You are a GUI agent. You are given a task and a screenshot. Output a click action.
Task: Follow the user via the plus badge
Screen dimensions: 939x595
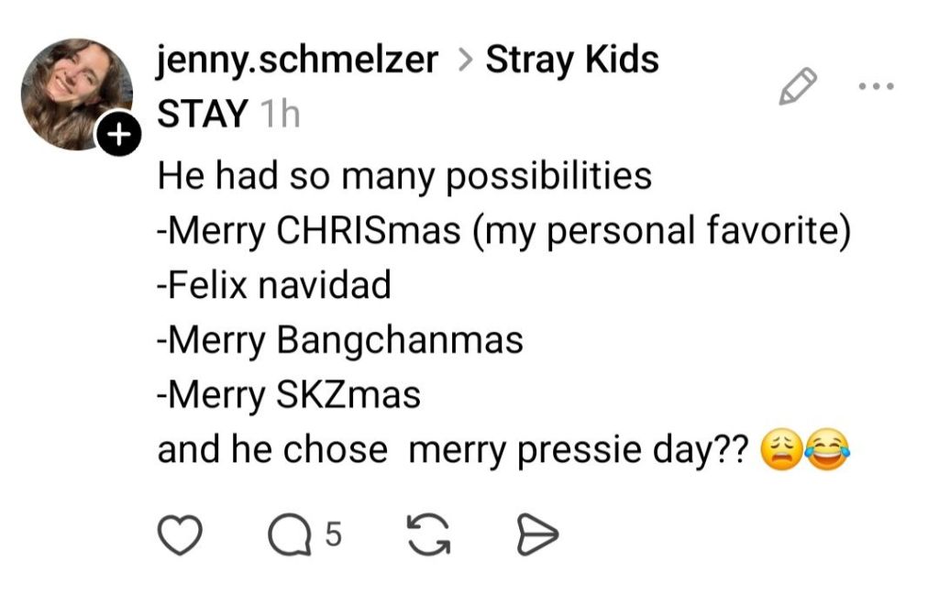(x=118, y=137)
